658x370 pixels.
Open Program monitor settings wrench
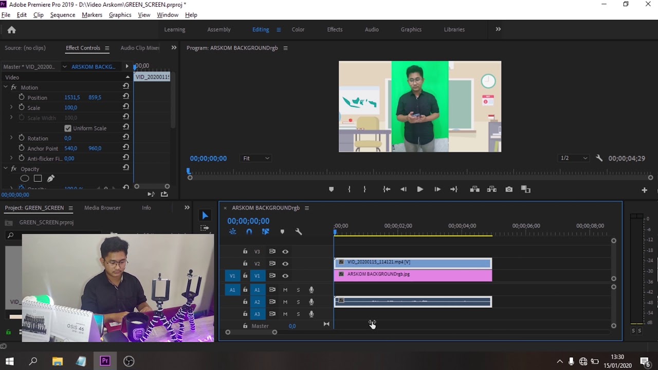coord(599,158)
